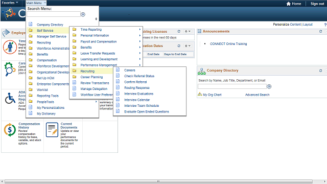Open My Personalizations menu entry
This screenshot has width=327, height=184.
pyautogui.click(x=51, y=108)
